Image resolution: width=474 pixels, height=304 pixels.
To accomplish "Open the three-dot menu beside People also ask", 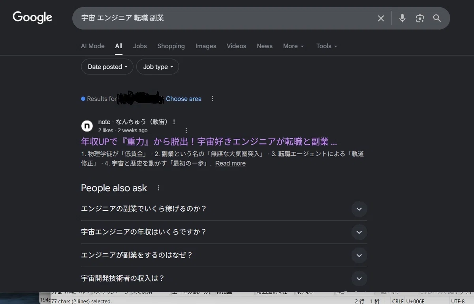I will click(158, 188).
